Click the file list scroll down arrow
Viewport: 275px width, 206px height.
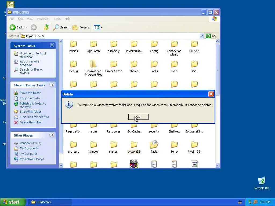[x=218, y=165]
